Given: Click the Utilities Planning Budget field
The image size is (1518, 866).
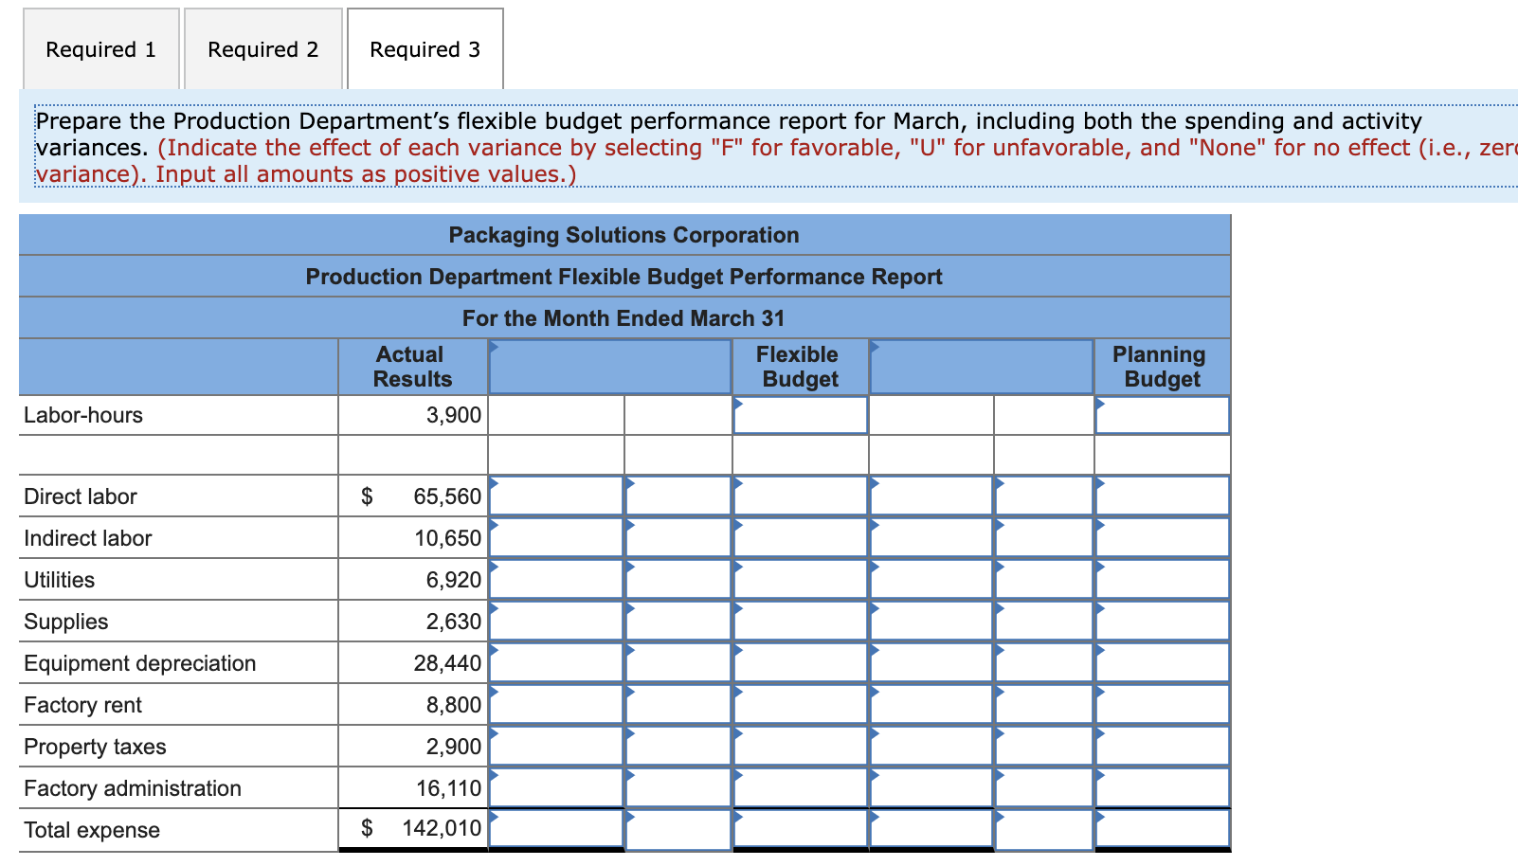Looking at the screenshot, I should pyautogui.click(x=1163, y=580).
